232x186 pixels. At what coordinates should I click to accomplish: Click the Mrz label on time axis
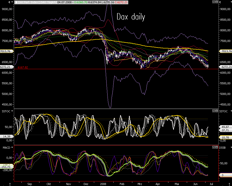tap(140, 184)
